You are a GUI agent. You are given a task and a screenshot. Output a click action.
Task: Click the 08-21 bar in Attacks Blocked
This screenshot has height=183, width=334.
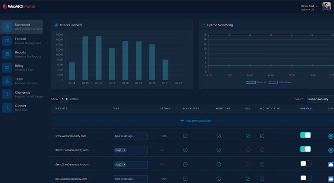(166, 70)
